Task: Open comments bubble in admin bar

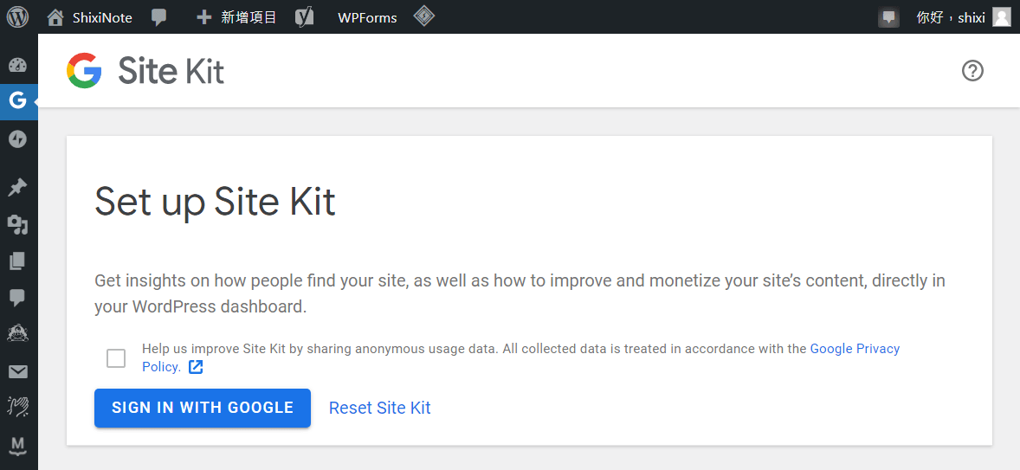Action: pos(158,17)
